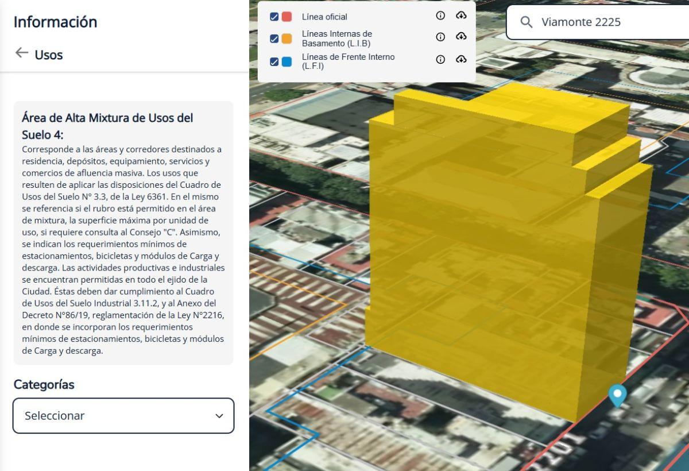Download the Líneas de Frente Interno layer
This screenshot has width=689, height=471.
(x=461, y=60)
